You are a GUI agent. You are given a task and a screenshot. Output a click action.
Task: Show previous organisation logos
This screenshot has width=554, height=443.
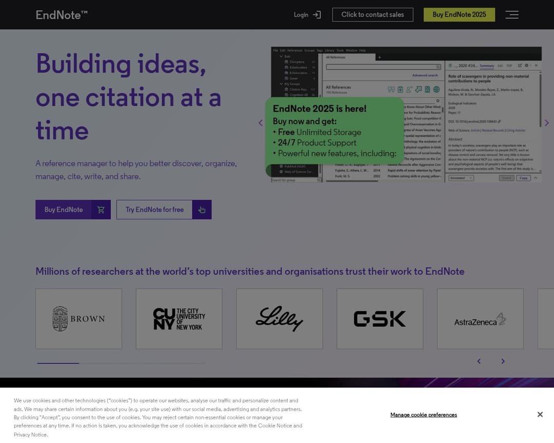click(479, 361)
